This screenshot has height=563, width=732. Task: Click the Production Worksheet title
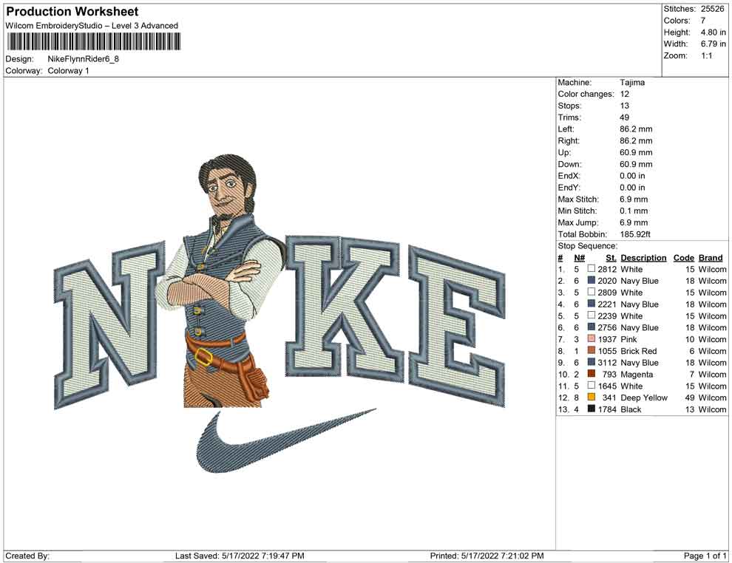tap(72, 12)
